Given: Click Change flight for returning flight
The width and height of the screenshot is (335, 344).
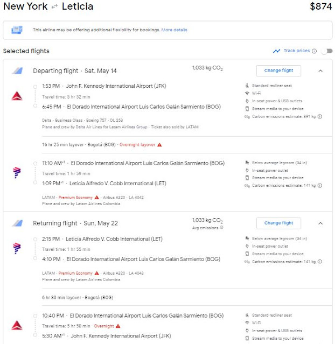Looking at the screenshot, I should [278, 223].
